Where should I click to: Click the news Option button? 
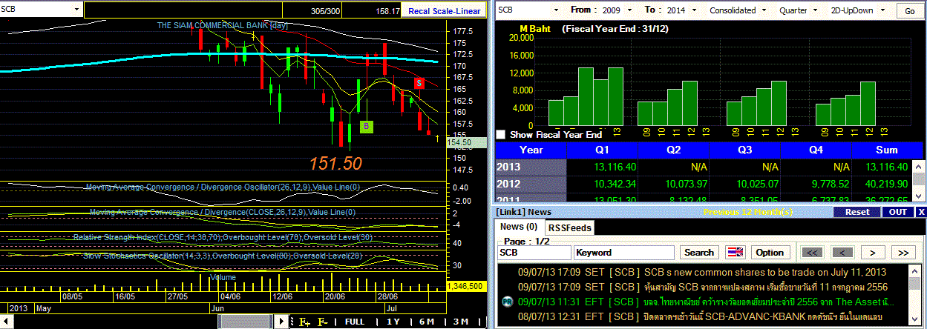tap(770, 253)
